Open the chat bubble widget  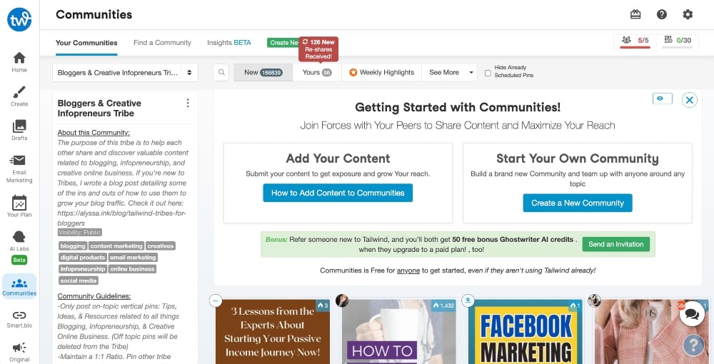tap(692, 313)
